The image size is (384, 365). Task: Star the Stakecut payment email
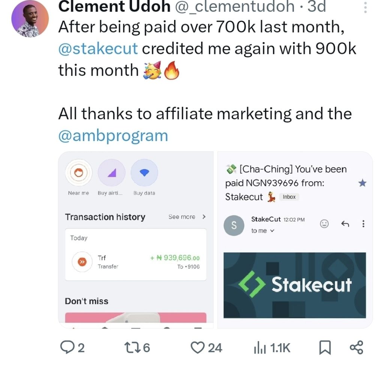[362, 183]
